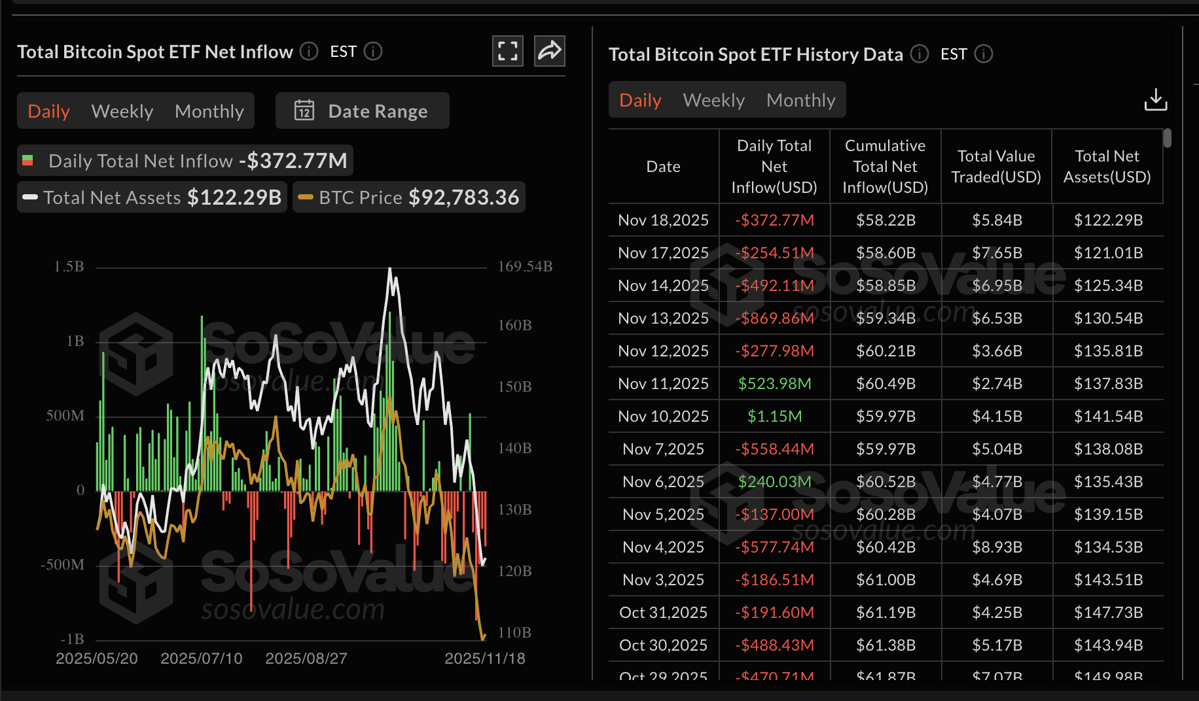Select Monthly in the History Data panel
Viewport: 1199px width, 701px height.
[801, 99]
